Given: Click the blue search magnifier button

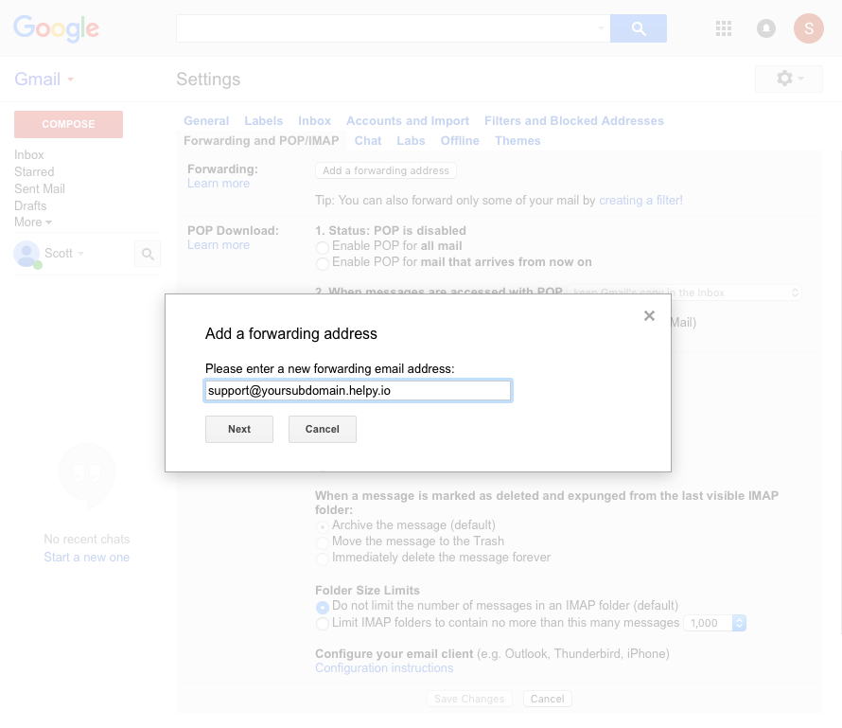Looking at the screenshot, I should 638,28.
